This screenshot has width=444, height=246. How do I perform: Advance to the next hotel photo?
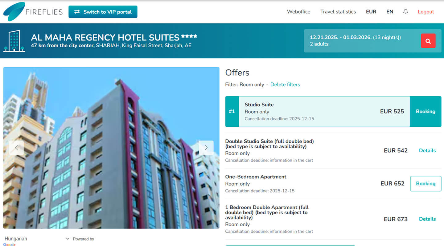click(206, 148)
